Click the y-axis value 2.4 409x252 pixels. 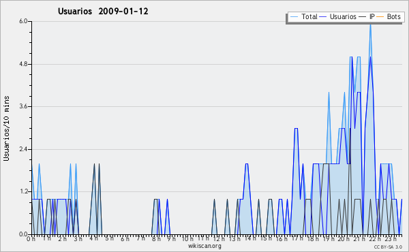point(23,149)
